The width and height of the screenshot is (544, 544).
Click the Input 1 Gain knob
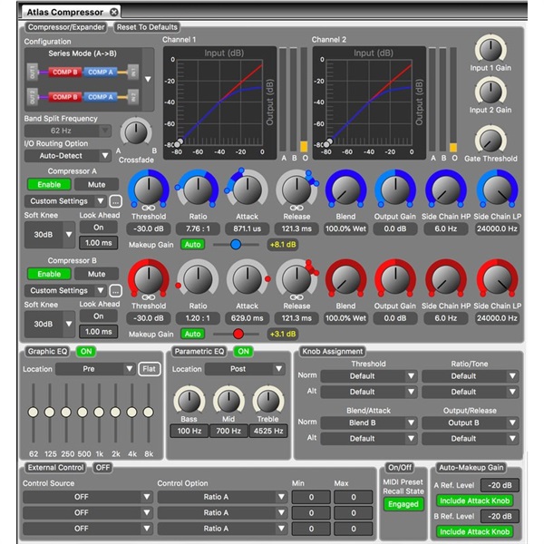pyautogui.click(x=491, y=49)
